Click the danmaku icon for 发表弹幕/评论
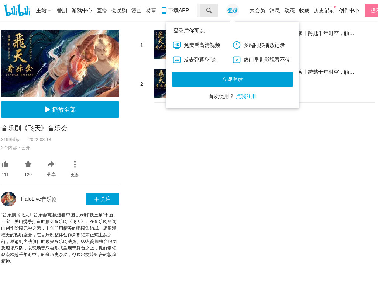Screen dimensions: 378x283 click(x=177, y=60)
